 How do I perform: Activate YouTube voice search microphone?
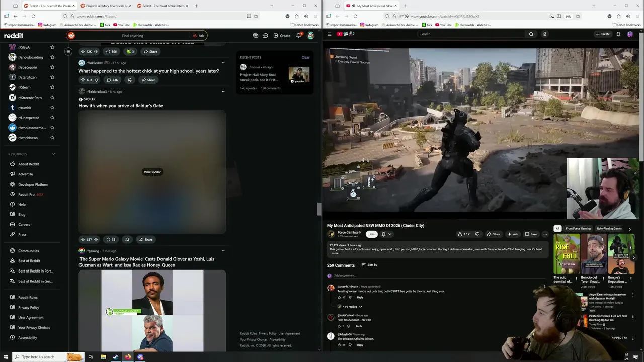click(544, 34)
